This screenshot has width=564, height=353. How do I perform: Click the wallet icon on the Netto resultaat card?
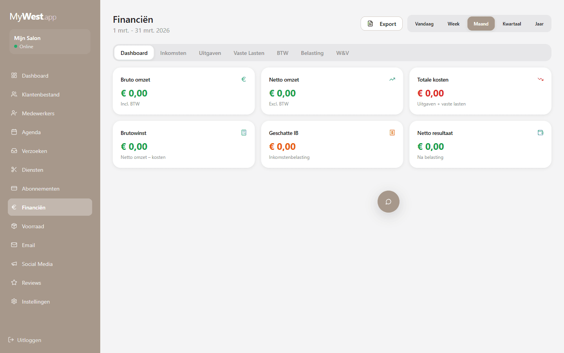pos(540,133)
